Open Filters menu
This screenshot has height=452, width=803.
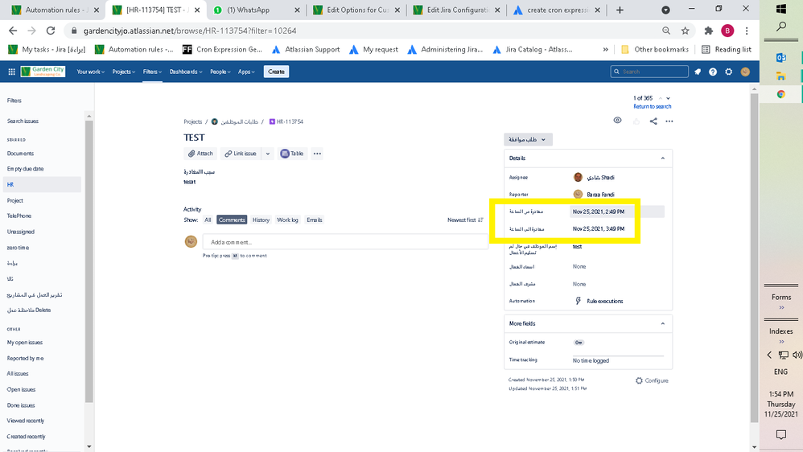(x=152, y=72)
